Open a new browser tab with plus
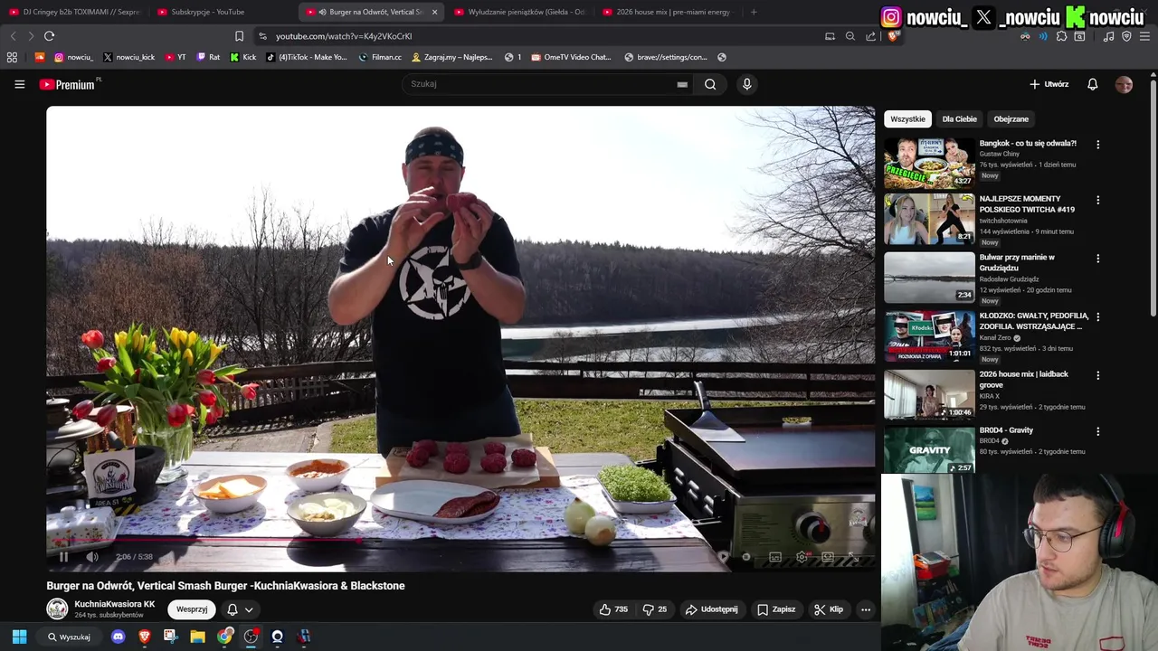Image resolution: width=1158 pixels, height=651 pixels. (754, 12)
